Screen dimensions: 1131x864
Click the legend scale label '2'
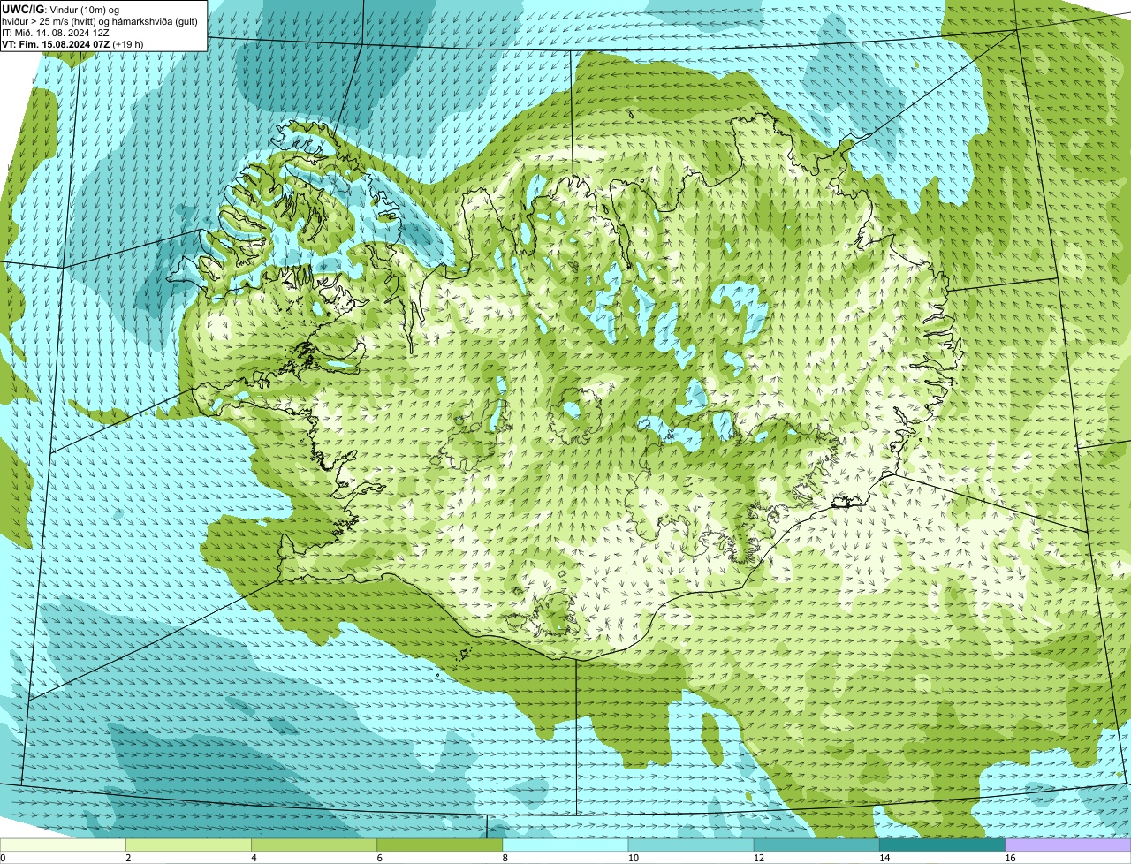128,858
